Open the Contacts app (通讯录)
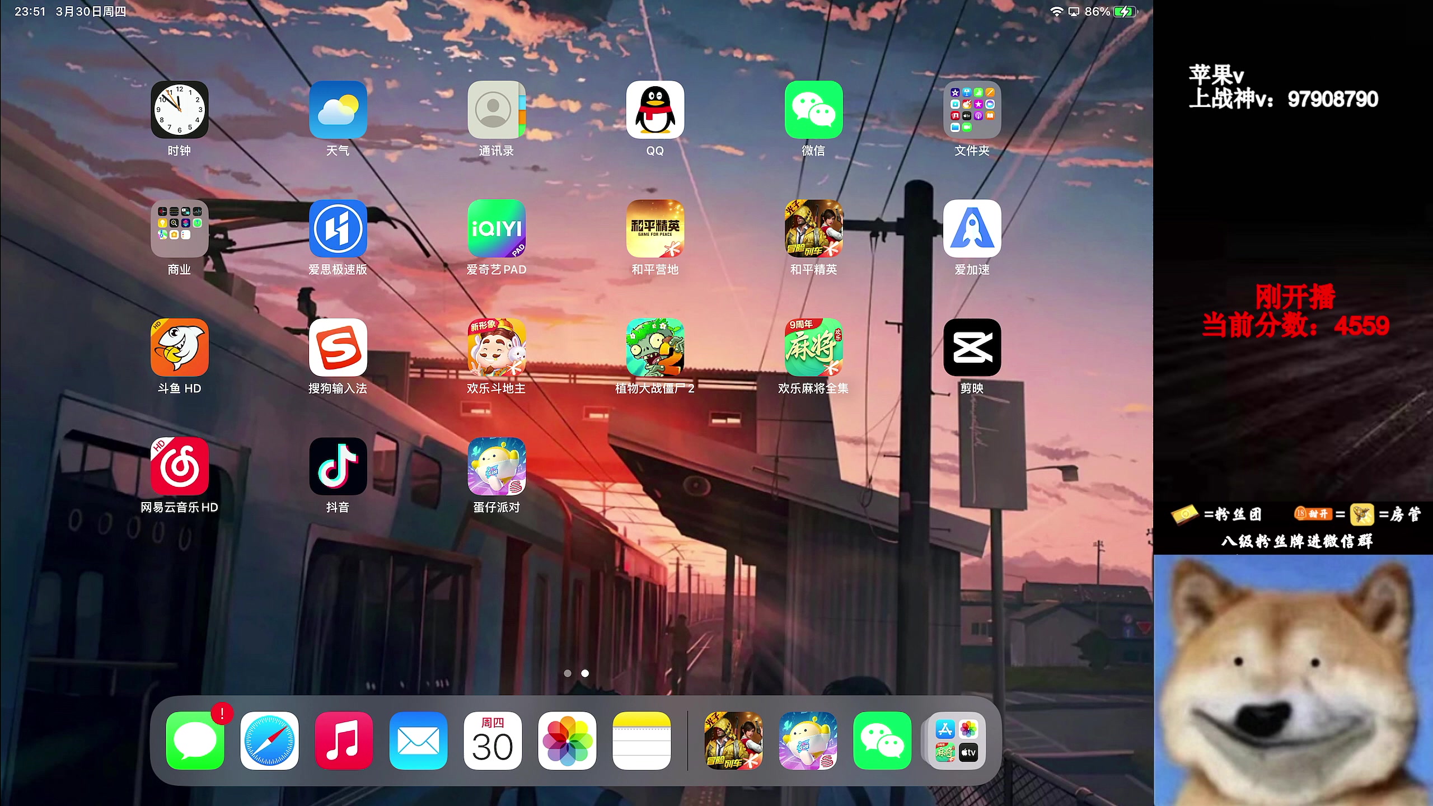Screen dimensions: 1433x806 click(x=497, y=110)
